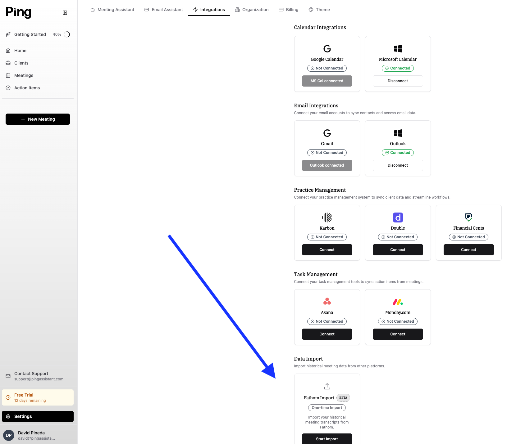Connect the Double integration
Viewport: 507px width, 444px height.
point(398,250)
